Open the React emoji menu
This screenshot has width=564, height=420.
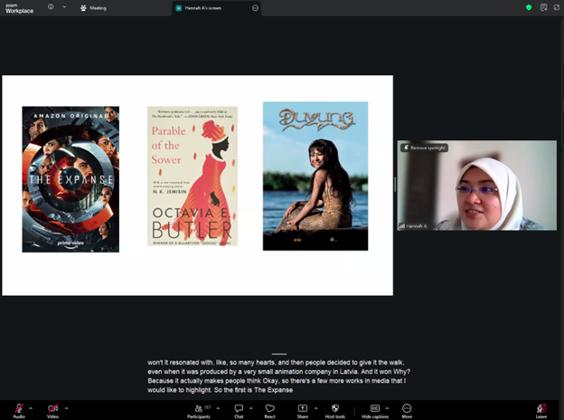tap(269, 408)
